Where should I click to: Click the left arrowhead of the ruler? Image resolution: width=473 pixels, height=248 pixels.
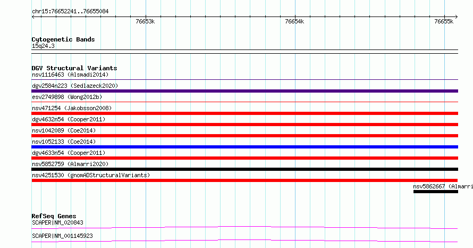33,17
